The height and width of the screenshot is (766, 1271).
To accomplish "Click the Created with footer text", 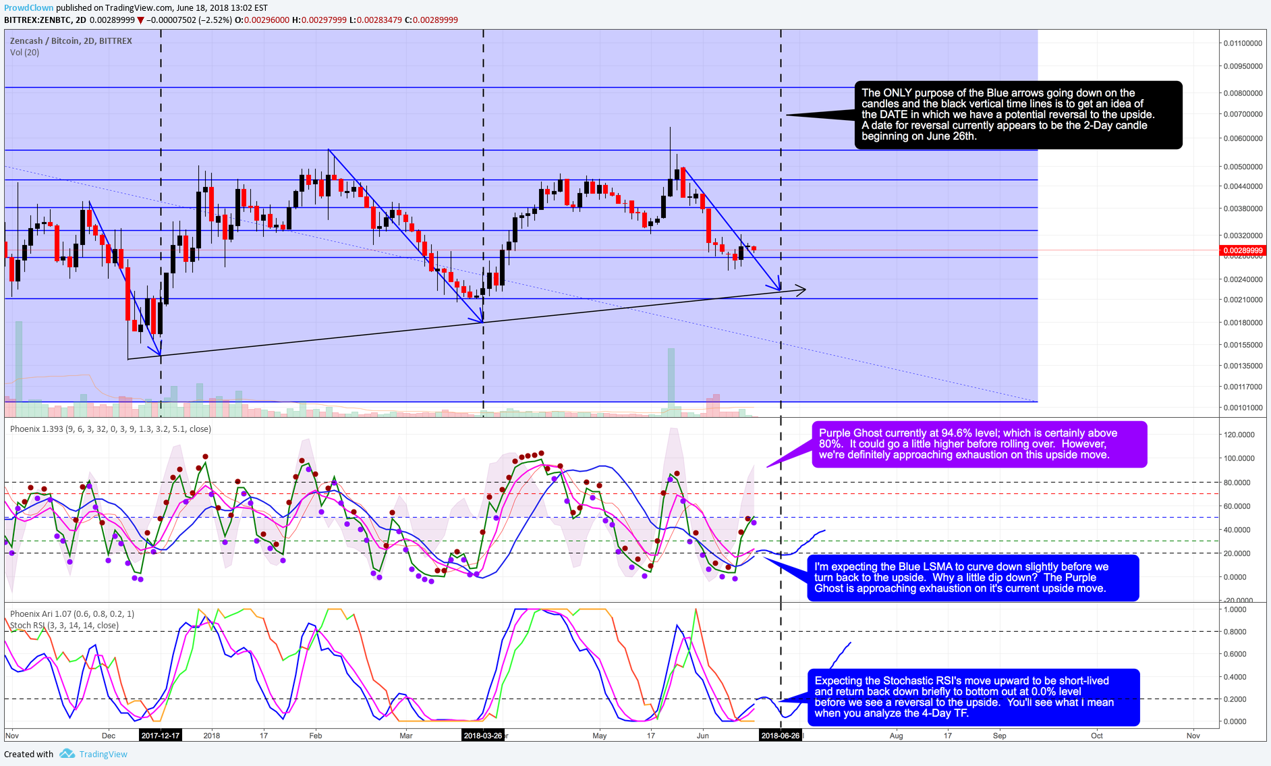I will (x=28, y=754).
